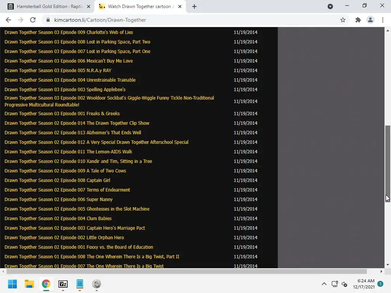Open File Explorer from taskbar

(x=29, y=284)
